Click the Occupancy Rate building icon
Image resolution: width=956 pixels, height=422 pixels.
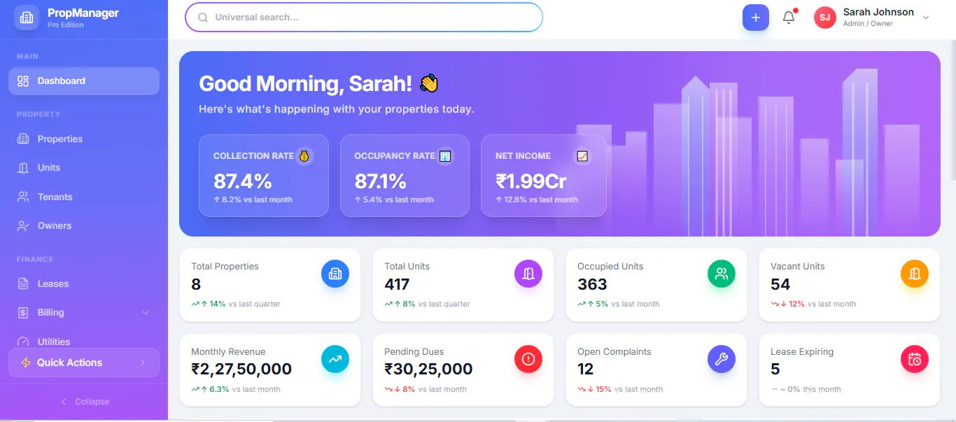point(445,156)
